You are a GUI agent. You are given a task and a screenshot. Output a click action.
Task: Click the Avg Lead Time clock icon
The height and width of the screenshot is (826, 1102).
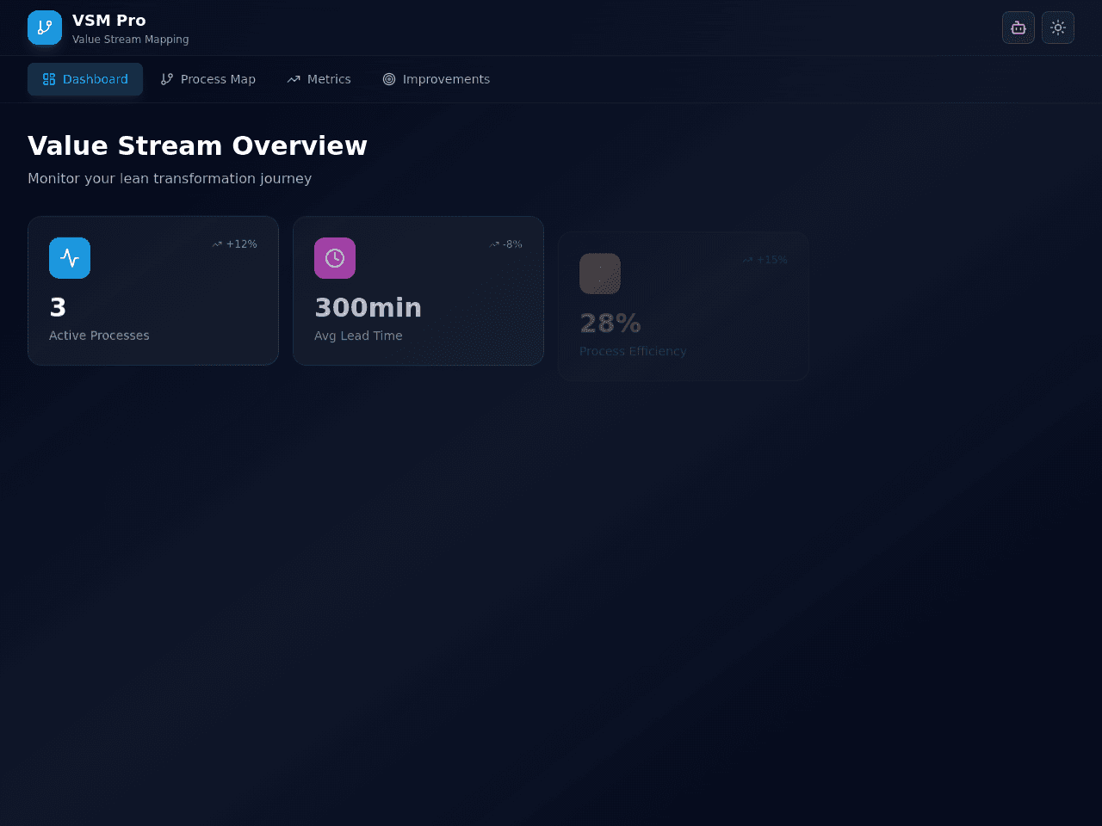(x=335, y=258)
